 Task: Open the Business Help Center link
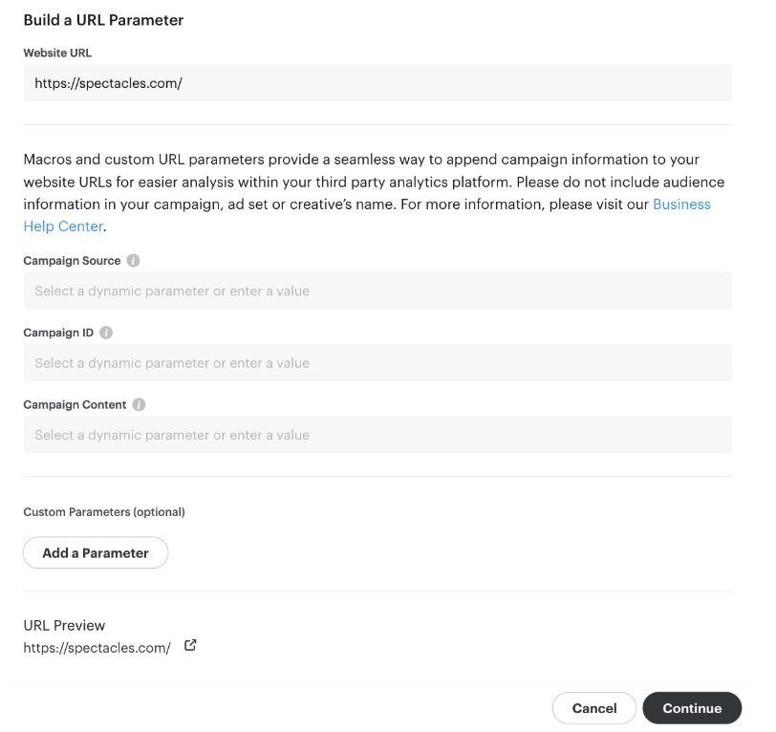pos(681,204)
